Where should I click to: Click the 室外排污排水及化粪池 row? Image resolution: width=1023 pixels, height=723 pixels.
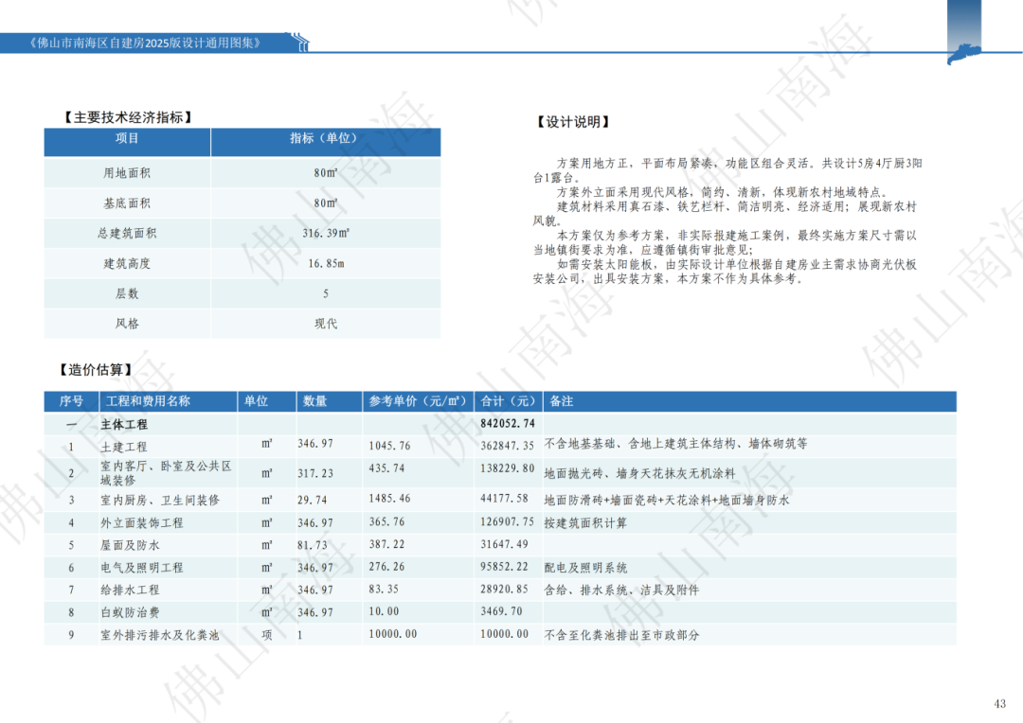click(x=500, y=634)
